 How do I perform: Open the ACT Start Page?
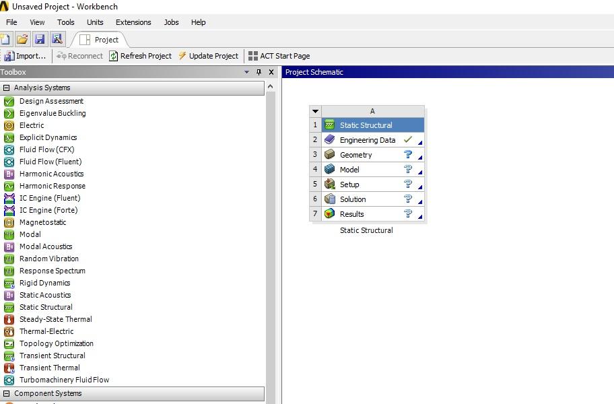pyautogui.click(x=279, y=56)
